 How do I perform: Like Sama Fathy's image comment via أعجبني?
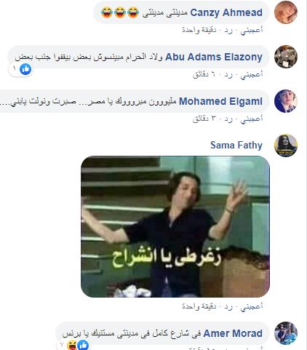click(252, 306)
